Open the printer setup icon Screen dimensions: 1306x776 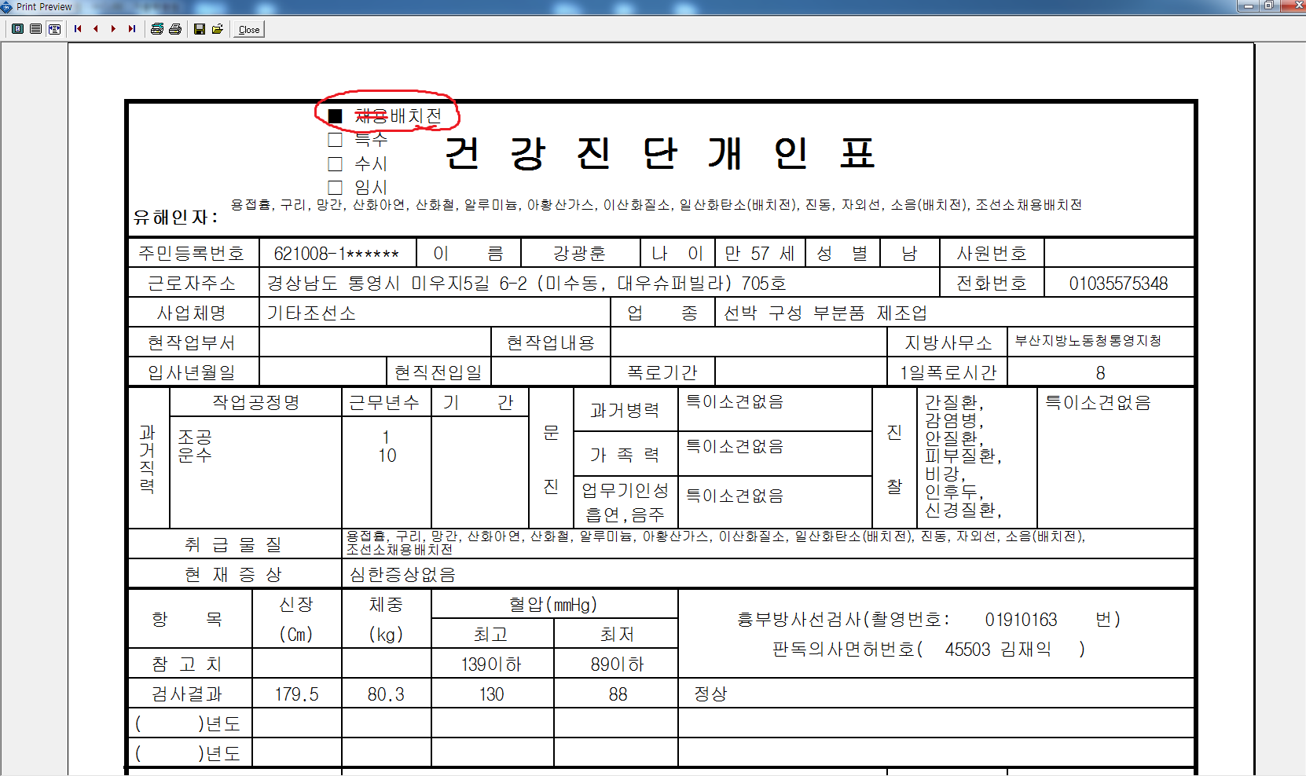coord(157,29)
